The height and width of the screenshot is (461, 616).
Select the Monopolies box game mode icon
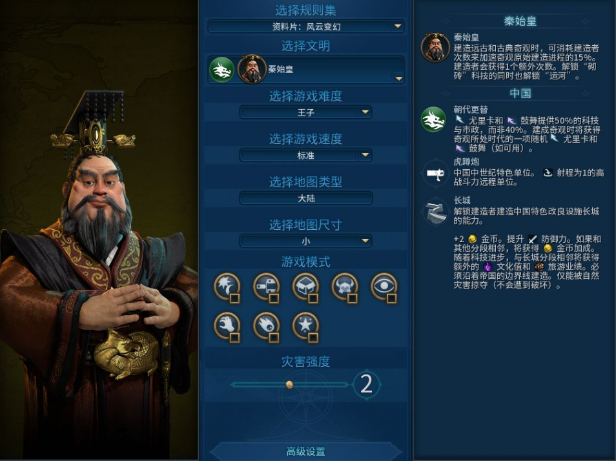click(305, 287)
